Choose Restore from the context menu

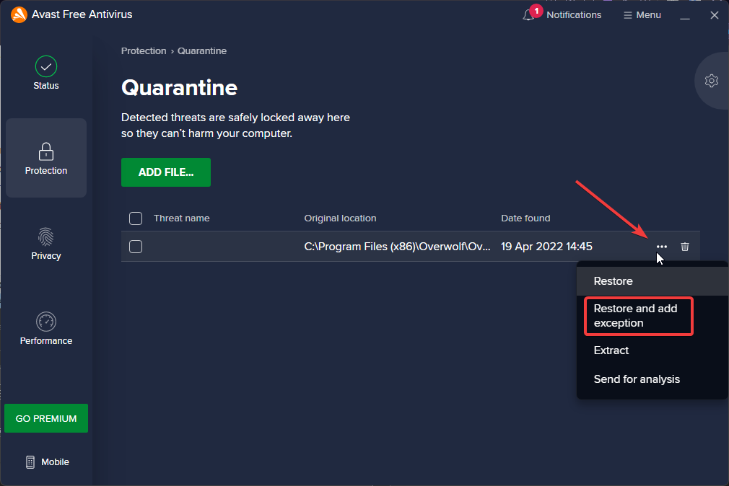652,281
